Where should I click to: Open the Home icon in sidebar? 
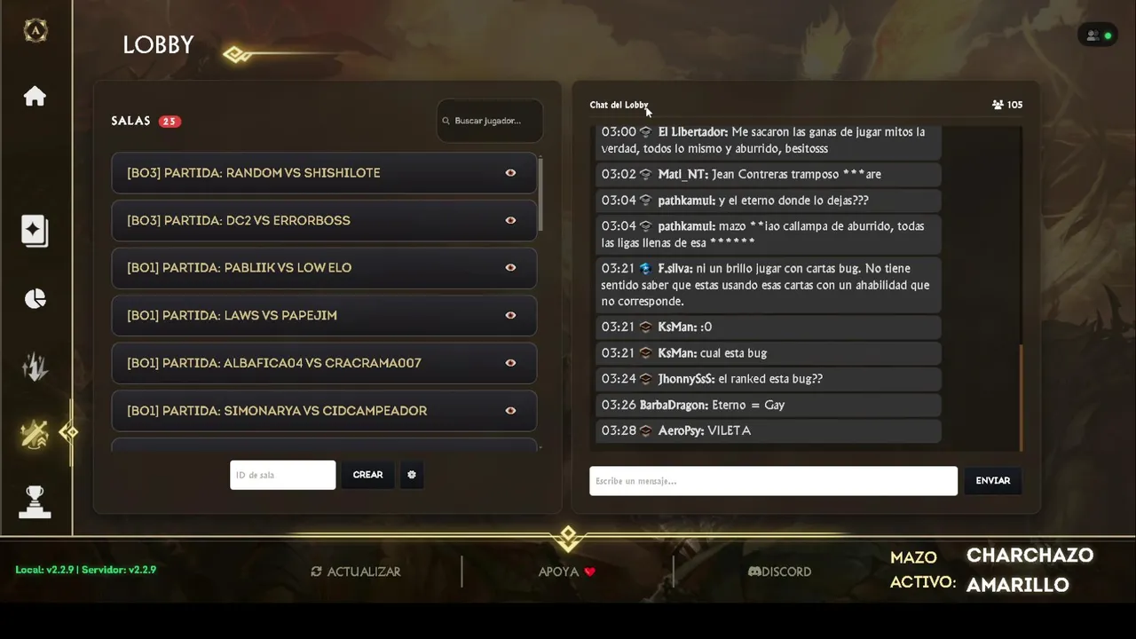pos(35,96)
